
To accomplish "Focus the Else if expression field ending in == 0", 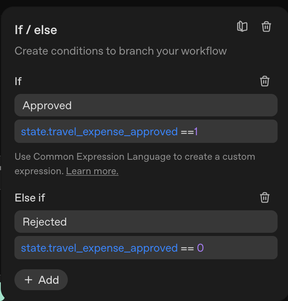I will pos(237,248).
